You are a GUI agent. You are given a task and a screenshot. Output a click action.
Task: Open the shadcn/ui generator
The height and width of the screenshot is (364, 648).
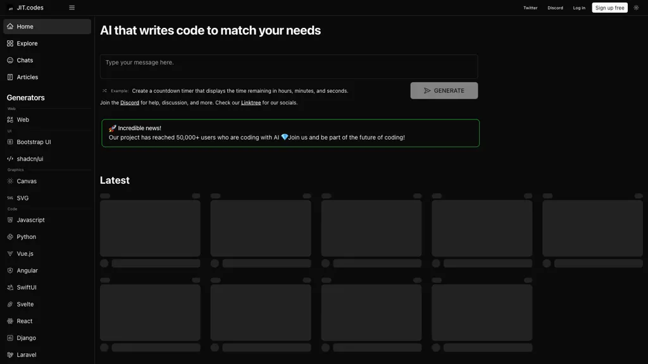[29, 158]
